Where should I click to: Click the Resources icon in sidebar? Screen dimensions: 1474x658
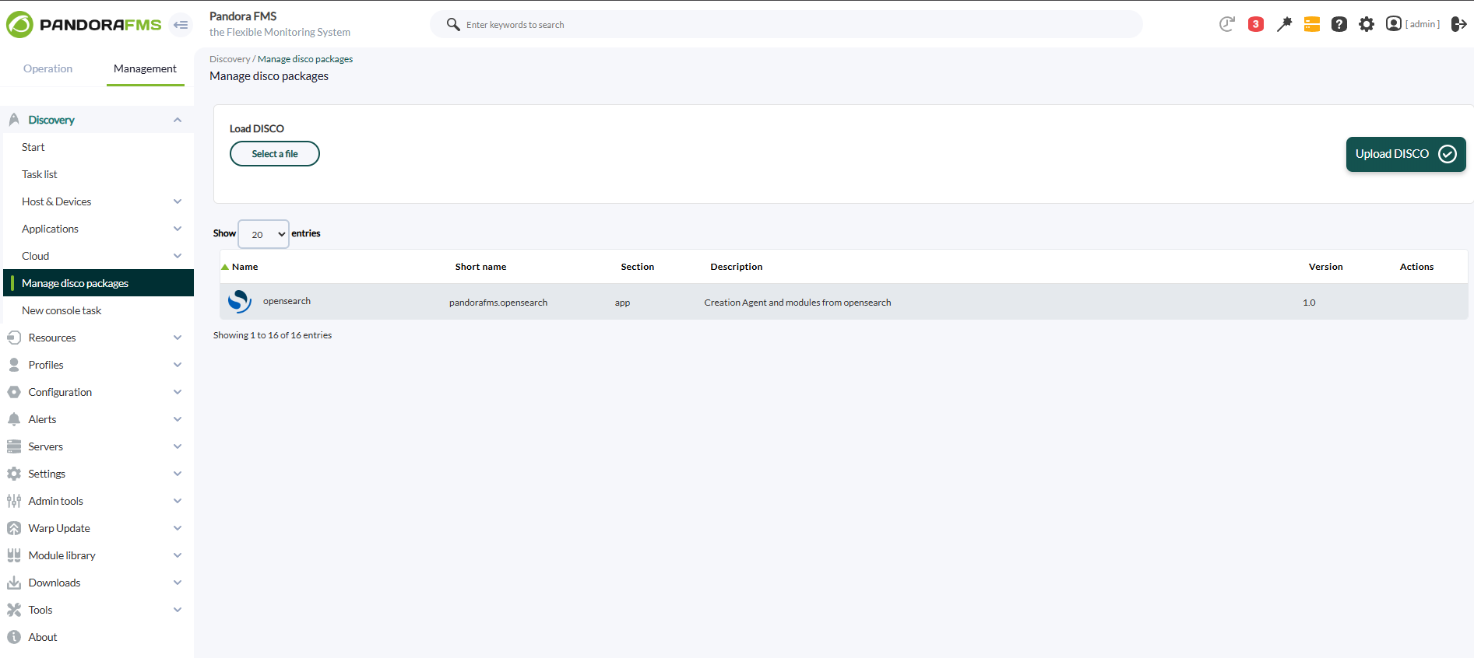(14, 338)
